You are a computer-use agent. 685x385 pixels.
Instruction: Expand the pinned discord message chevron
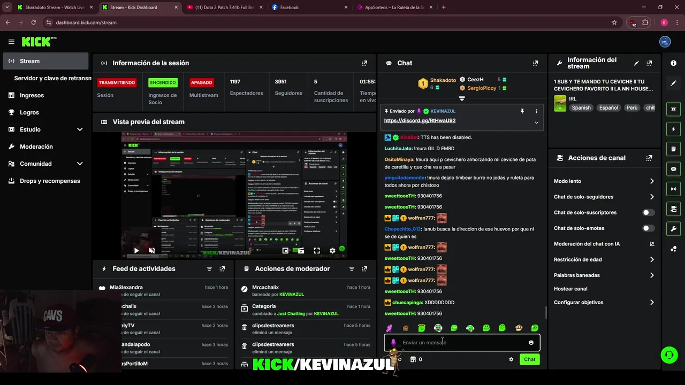(536, 122)
